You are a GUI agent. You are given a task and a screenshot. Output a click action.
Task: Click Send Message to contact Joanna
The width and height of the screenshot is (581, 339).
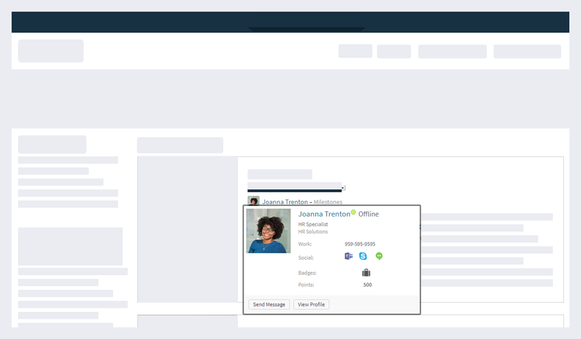click(268, 304)
